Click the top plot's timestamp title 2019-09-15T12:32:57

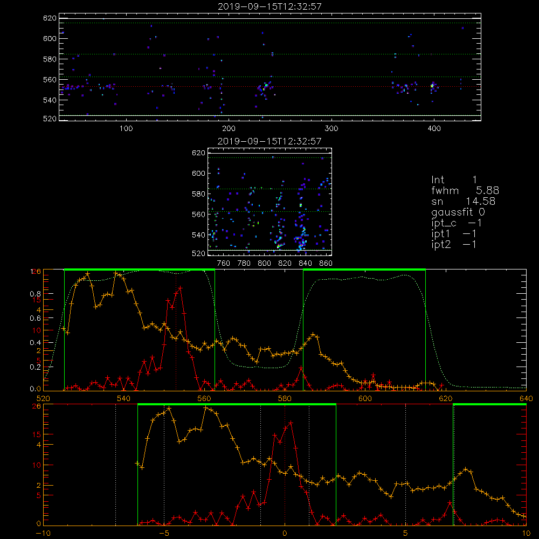click(270, 6)
